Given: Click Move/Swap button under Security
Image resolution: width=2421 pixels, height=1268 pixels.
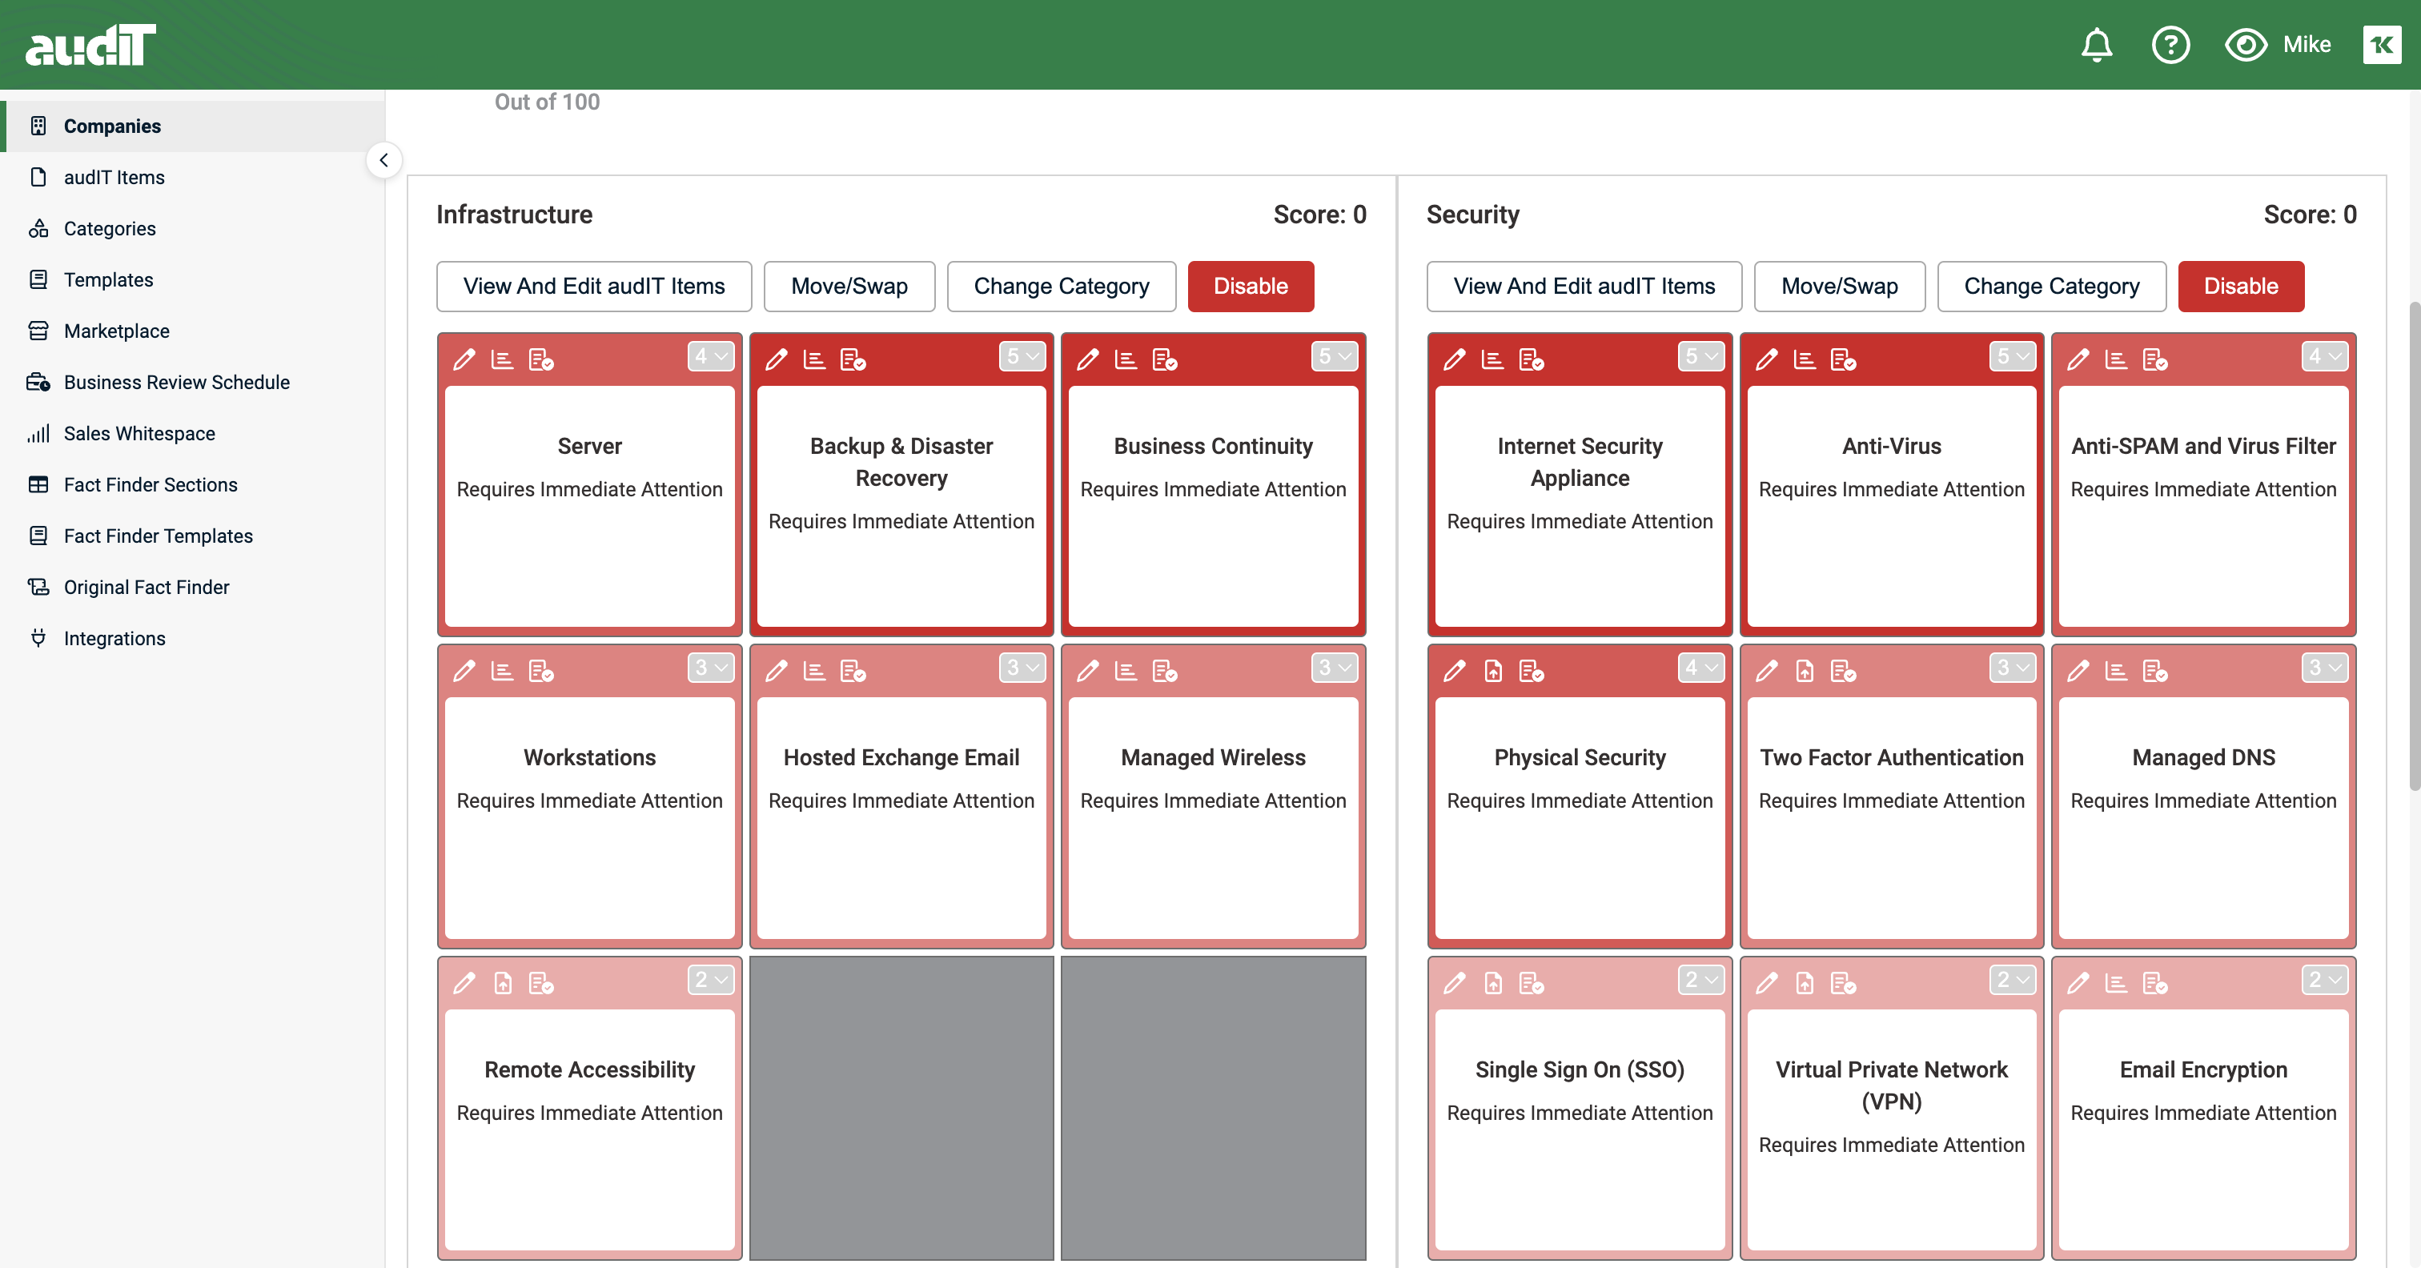Looking at the screenshot, I should coord(1839,286).
